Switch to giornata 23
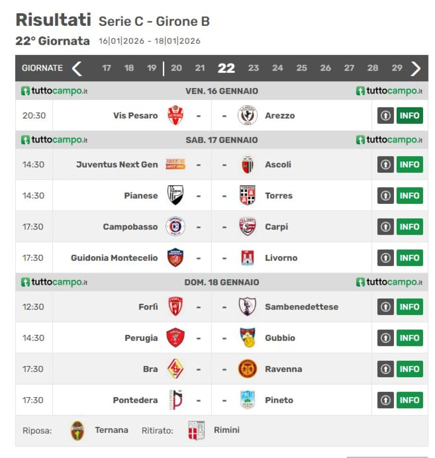This screenshot has width=435, height=458. coord(253,68)
